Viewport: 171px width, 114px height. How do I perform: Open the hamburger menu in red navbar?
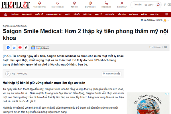pyautogui.click(x=166, y=15)
